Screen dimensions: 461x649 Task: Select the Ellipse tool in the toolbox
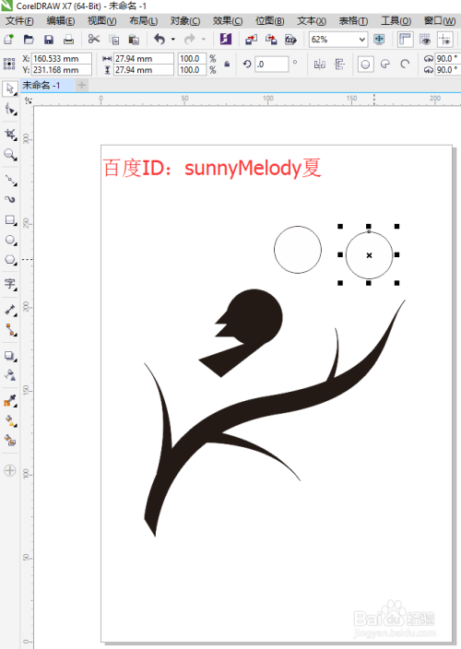(10, 240)
